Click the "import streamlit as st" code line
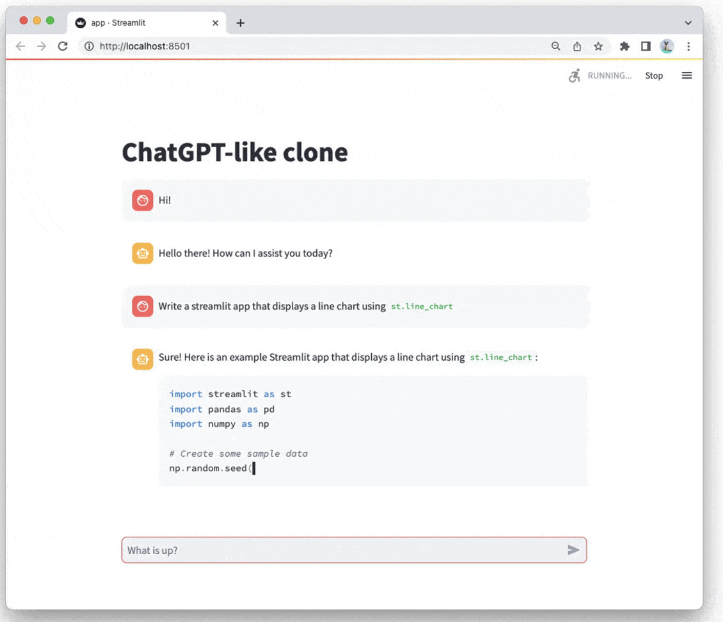The height and width of the screenshot is (622, 723). pos(230,394)
